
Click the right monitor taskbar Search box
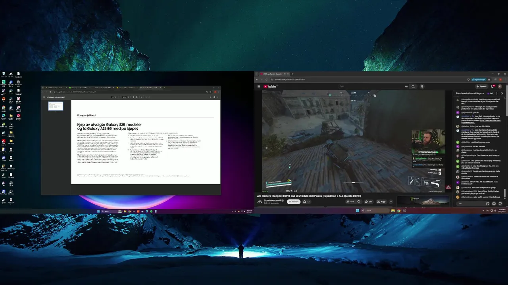click(375, 211)
